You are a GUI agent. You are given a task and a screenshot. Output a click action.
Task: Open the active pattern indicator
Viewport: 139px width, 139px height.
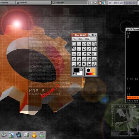pos(93,70)
